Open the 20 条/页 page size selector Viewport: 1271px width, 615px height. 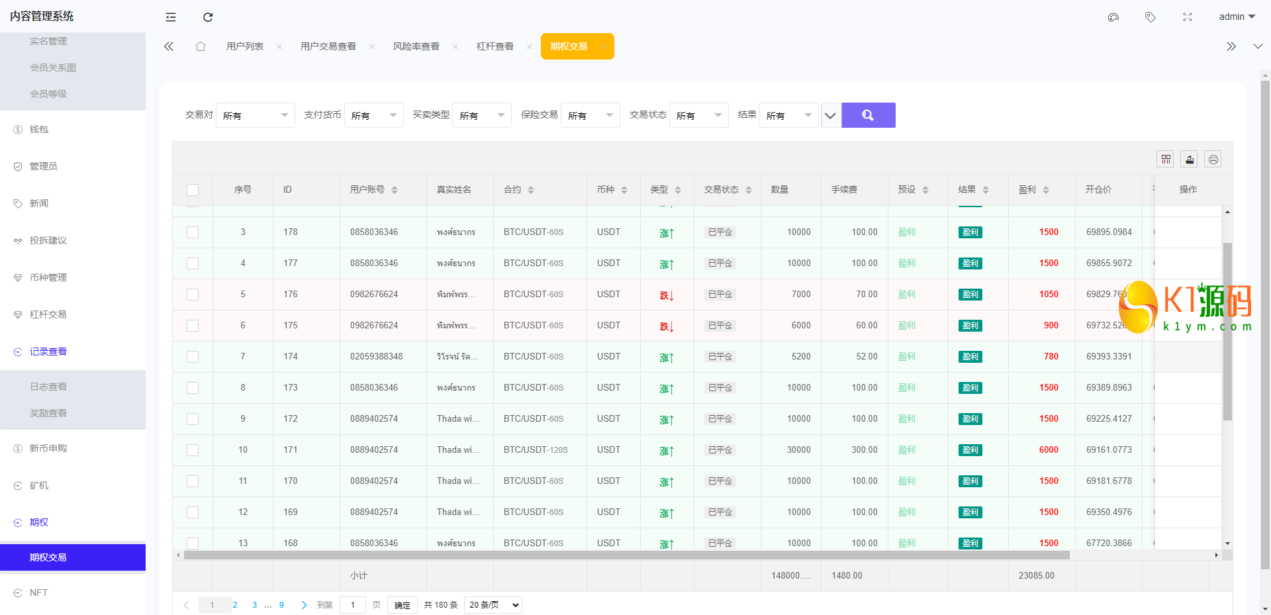(493, 604)
